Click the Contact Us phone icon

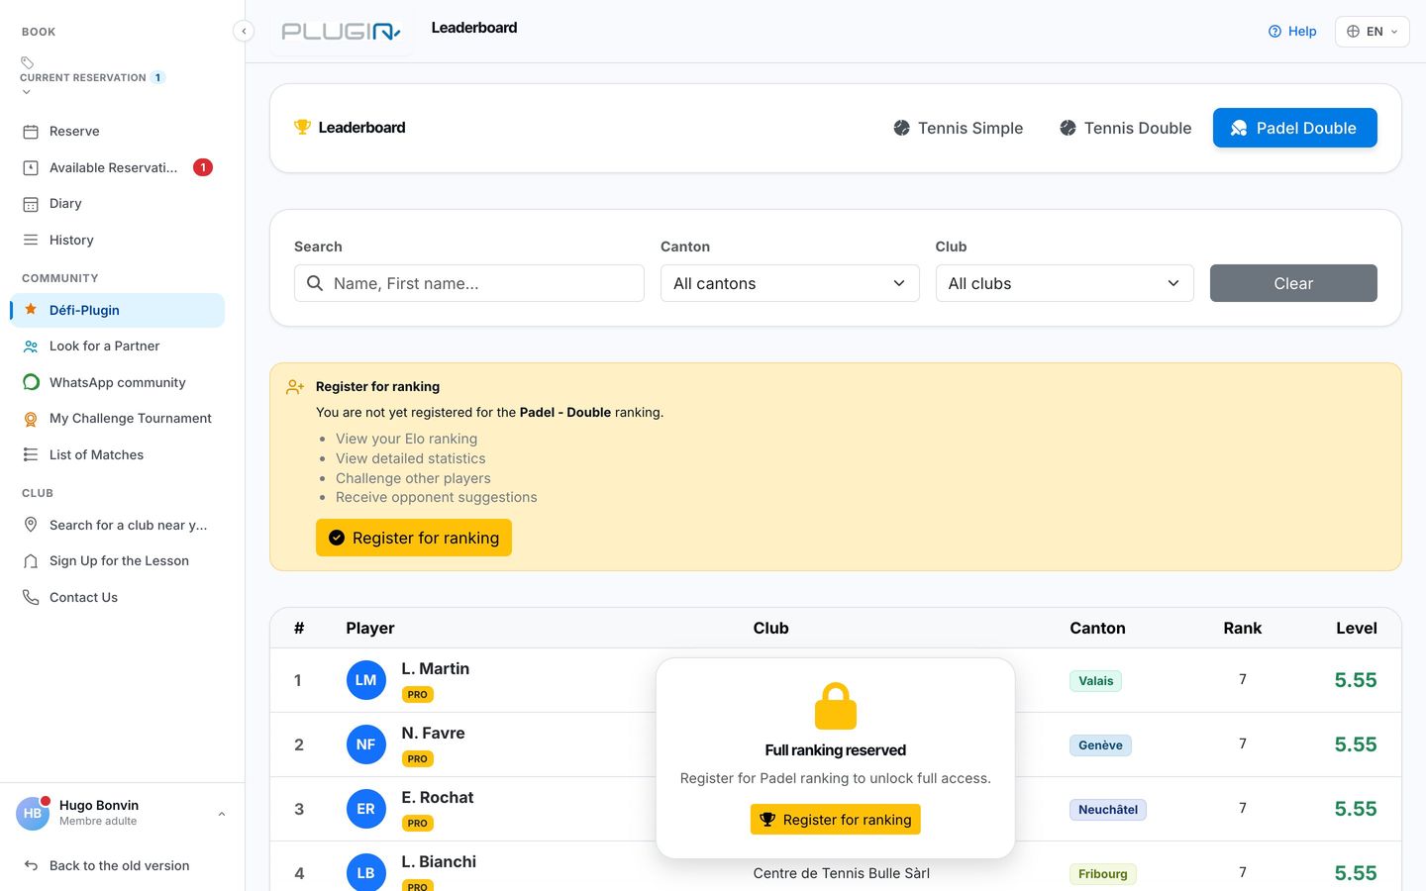pyautogui.click(x=31, y=597)
